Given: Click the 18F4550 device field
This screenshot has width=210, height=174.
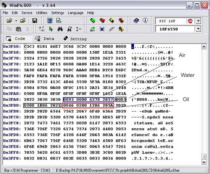Looking at the screenshot, I should [176, 29].
